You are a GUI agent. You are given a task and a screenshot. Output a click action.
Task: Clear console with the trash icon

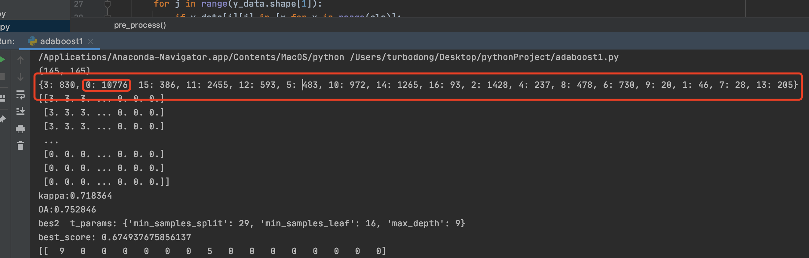coord(20,145)
